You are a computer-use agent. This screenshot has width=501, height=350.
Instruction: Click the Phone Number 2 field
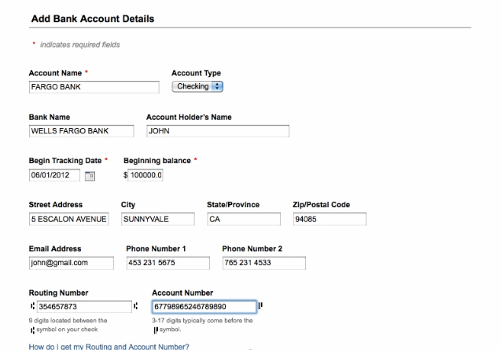click(x=264, y=263)
